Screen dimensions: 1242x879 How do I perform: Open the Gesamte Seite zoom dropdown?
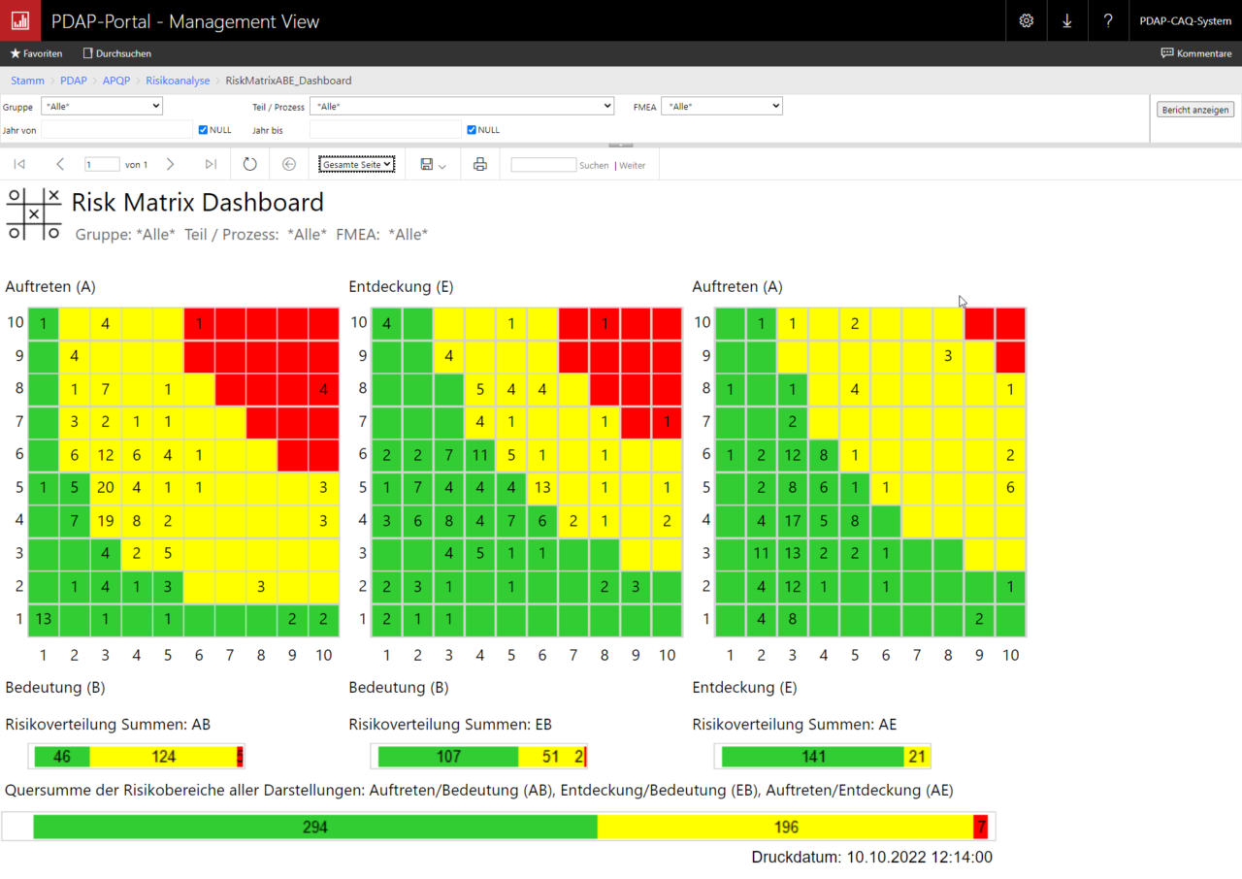click(x=356, y=165)
